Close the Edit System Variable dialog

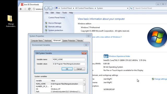(84, 53)
